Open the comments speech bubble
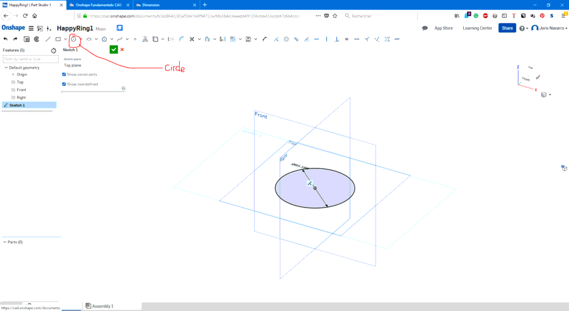Viewport: 569px width, 311px height. (x=425, y=28)
